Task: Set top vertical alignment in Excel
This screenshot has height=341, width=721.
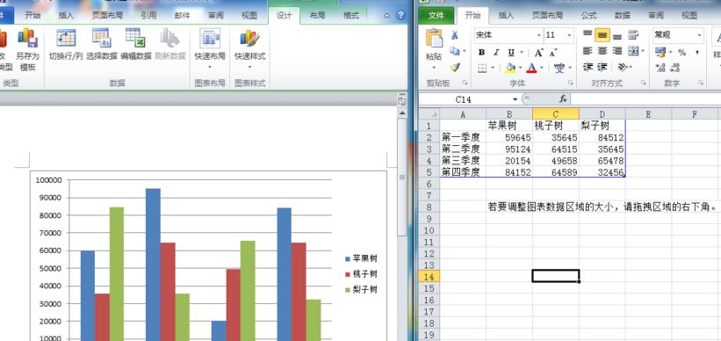Action: [x=588, y=35]
